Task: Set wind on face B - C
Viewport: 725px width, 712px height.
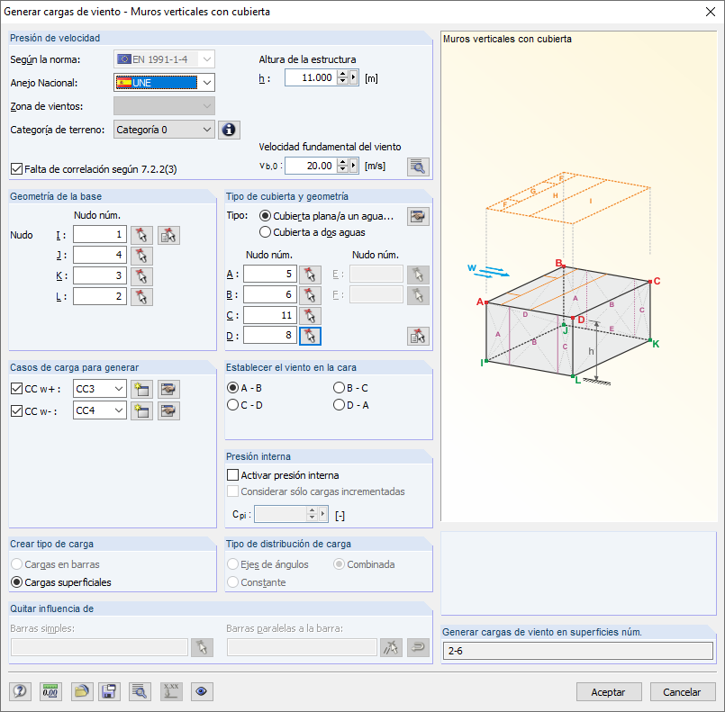Action: coord(339,388)
